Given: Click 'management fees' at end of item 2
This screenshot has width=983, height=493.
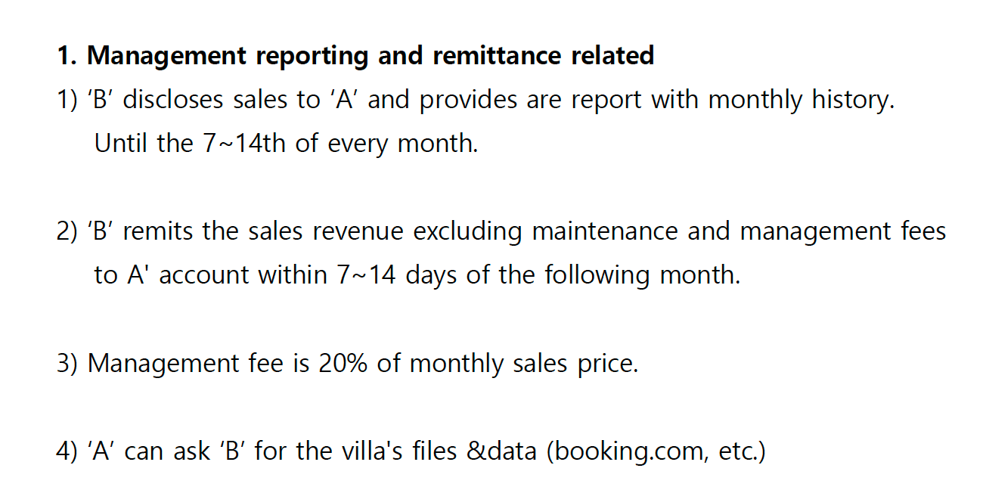Looking at the screenshot, I should tap(842, 231).
